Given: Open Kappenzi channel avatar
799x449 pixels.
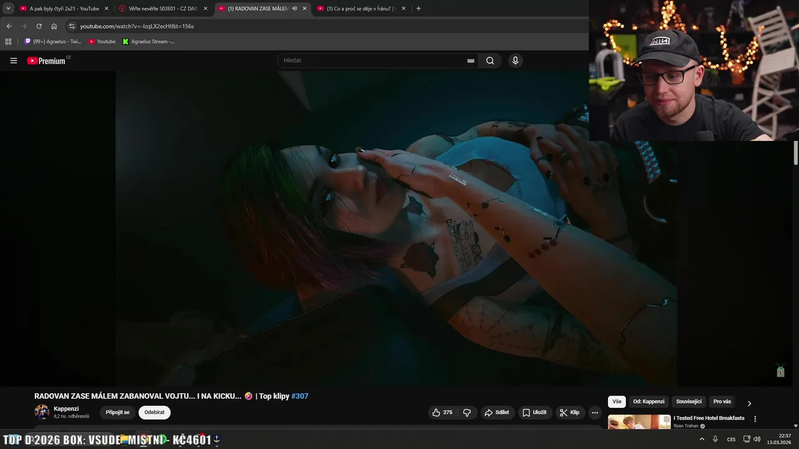Looking at the screenshot, I should tap(42, 412).
